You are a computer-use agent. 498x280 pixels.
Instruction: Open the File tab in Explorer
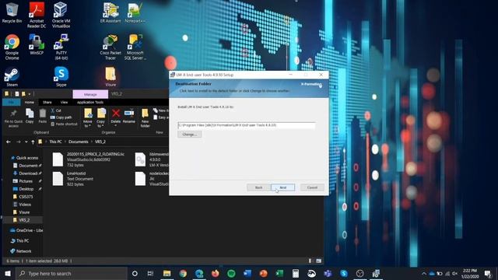[11, 102]
